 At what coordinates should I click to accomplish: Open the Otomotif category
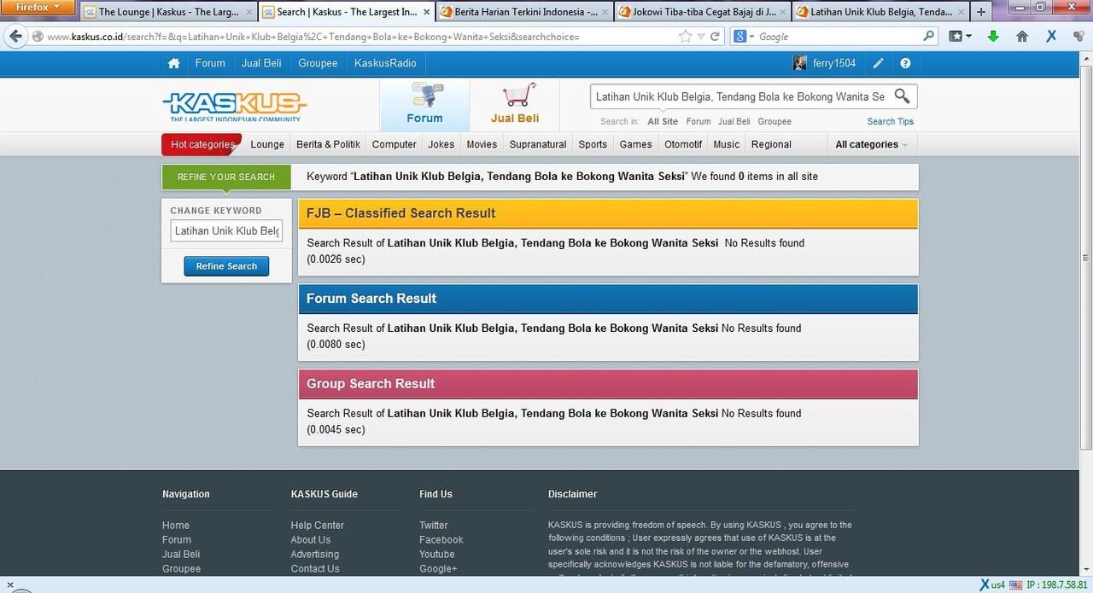point(683,144)
